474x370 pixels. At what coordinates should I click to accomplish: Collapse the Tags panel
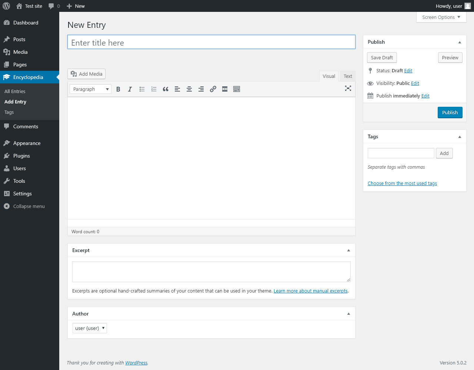(x=460, y=137)
